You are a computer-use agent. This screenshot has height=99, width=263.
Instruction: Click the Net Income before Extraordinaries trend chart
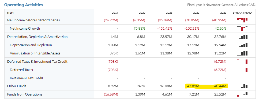point(242,20)
